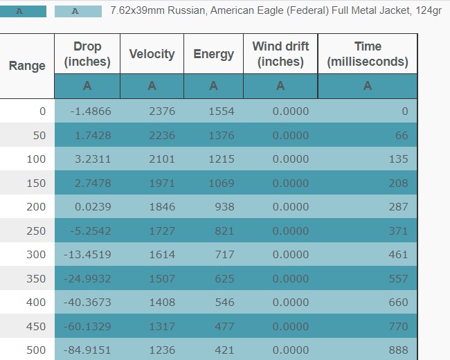Click velocity value 2376
This screenshot has height=360, width=450.
(162, 111)
